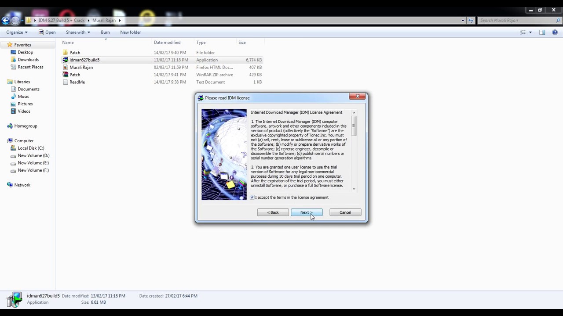Click the license text scrollbar down arrow
Screen dimensions: 563x316
tap(354, 189)
